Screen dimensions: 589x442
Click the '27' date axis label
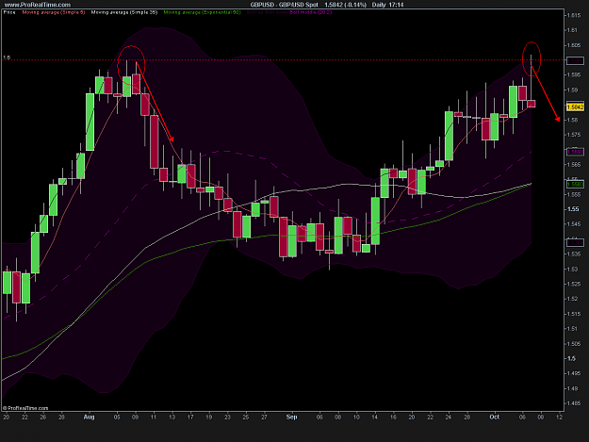pos(264,417)
